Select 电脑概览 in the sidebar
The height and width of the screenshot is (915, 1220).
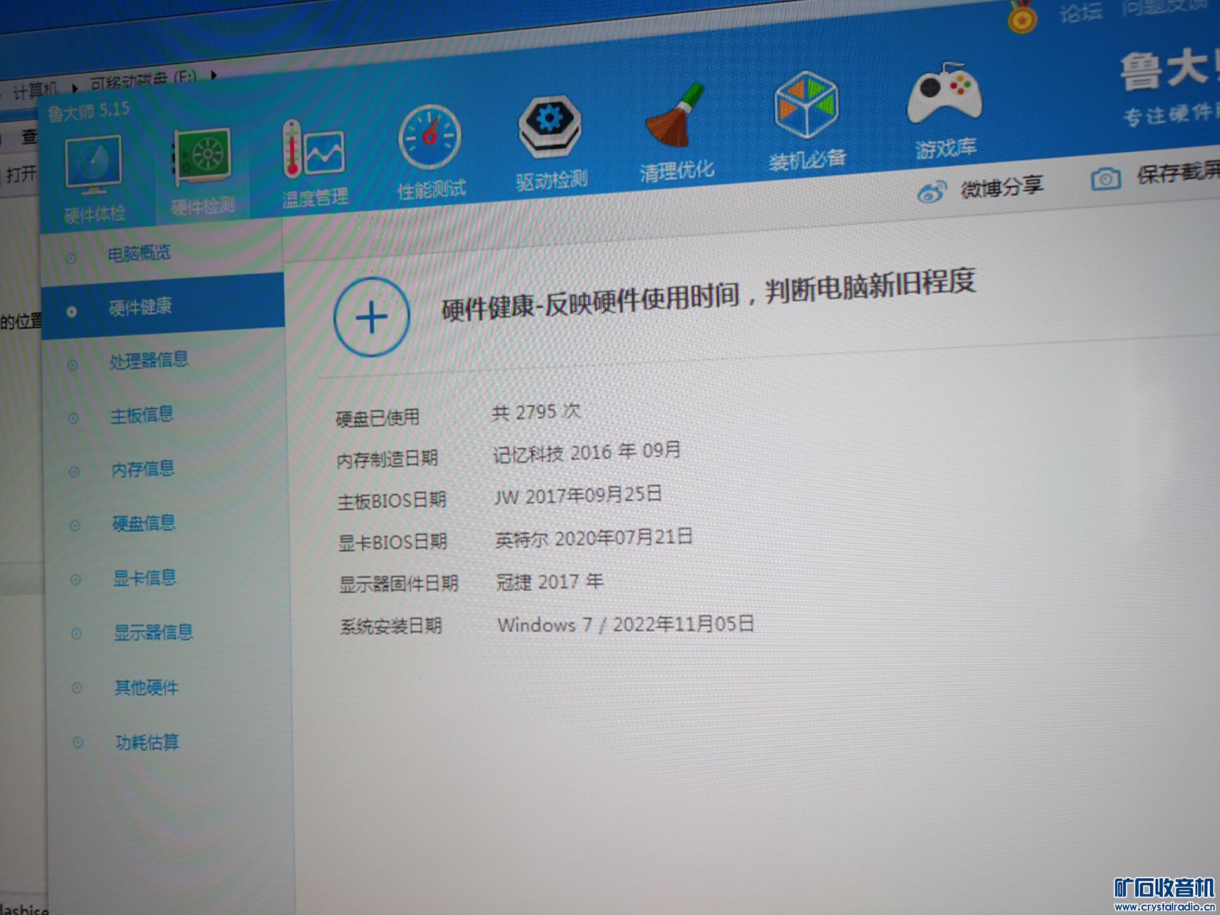tap(139, 254)
